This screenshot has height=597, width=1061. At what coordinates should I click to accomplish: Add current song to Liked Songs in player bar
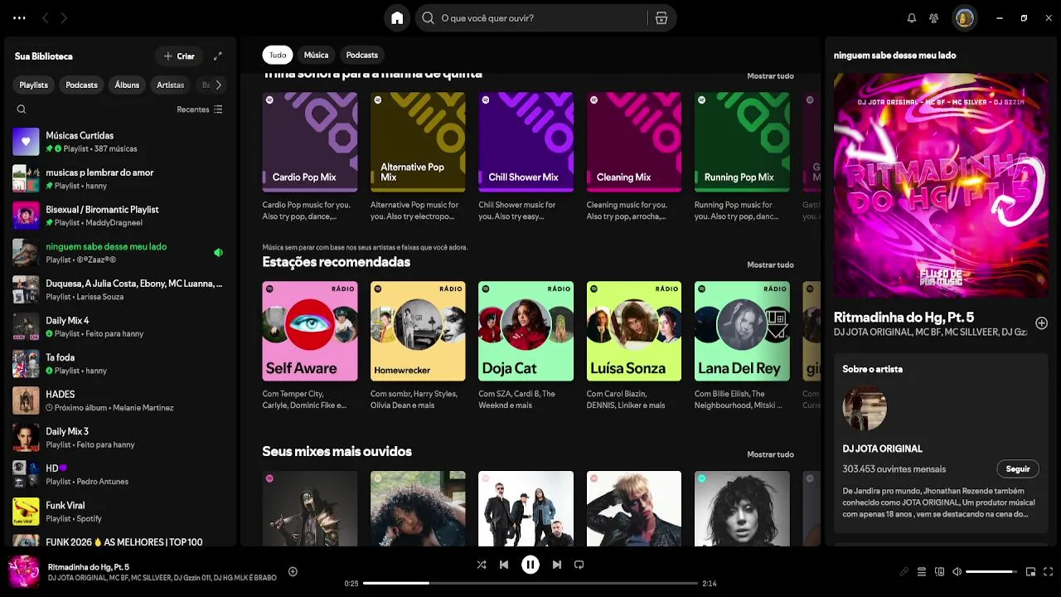[x=293, y=571]
